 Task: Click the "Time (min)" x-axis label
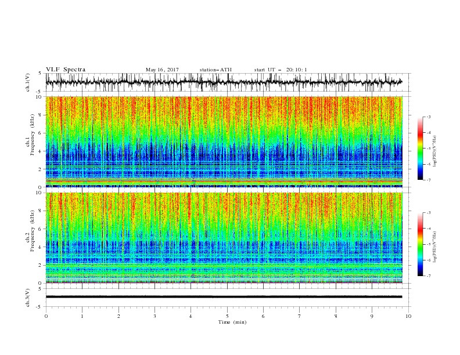(x=232, y=322)
